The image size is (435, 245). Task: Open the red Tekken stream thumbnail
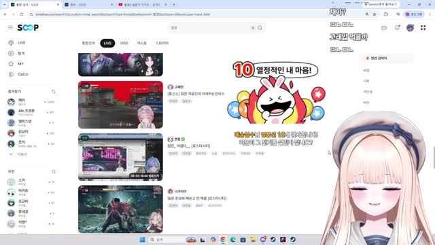click(x=120, y=105)
